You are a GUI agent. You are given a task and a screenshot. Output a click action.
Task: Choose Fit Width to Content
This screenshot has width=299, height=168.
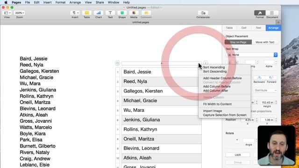coord(217,104)
